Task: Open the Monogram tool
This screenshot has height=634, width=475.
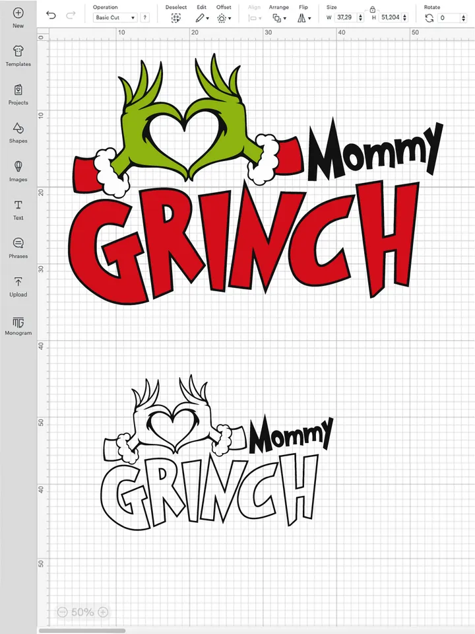Action: click(18, 322)
